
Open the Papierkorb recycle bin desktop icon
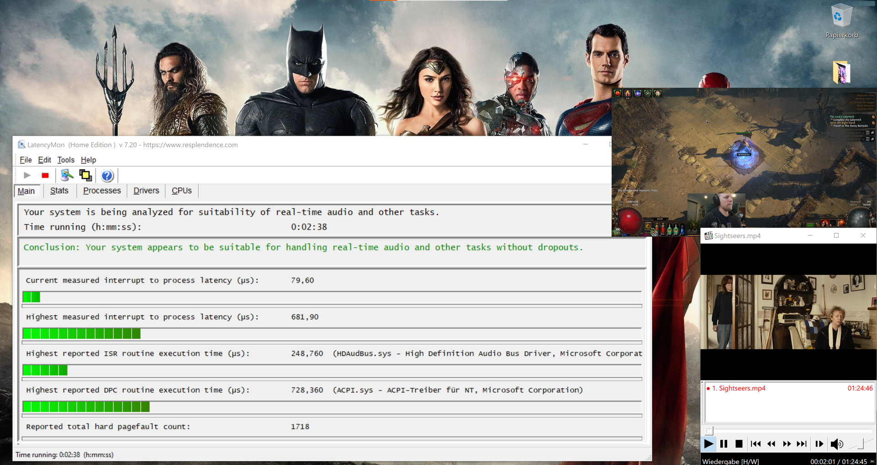(841, 21)
